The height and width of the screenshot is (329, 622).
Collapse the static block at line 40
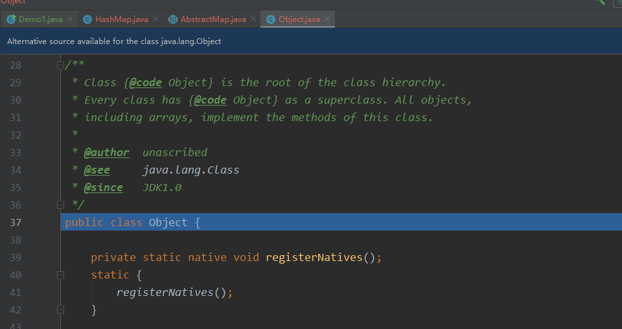[x=60, y=275]
